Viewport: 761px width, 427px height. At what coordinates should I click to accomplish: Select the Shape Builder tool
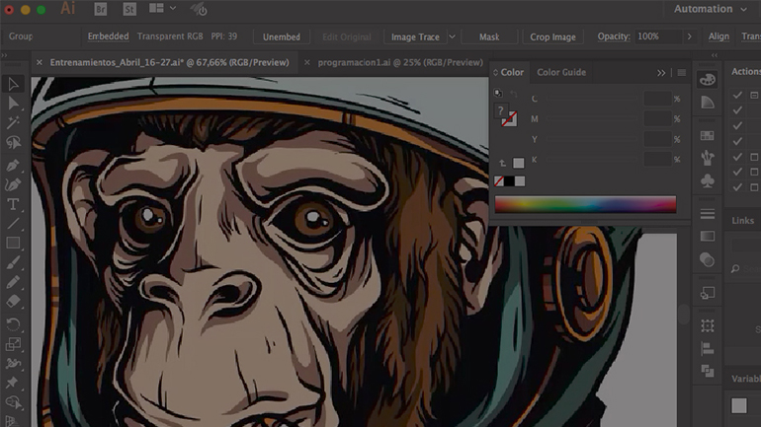13,401
